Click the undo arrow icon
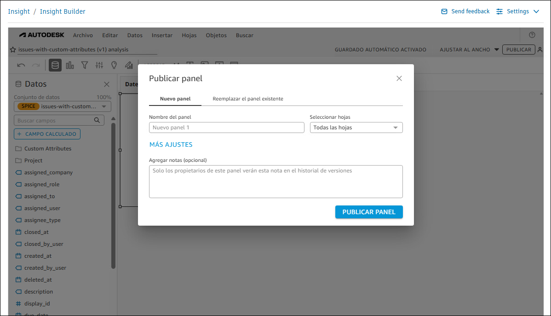551x316 pixels. point(21,65)
